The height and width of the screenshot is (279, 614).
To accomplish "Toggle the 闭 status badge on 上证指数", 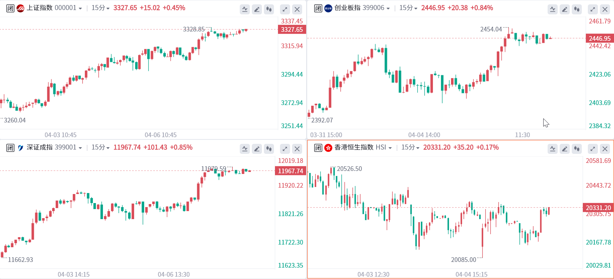I will click(10, 8).
